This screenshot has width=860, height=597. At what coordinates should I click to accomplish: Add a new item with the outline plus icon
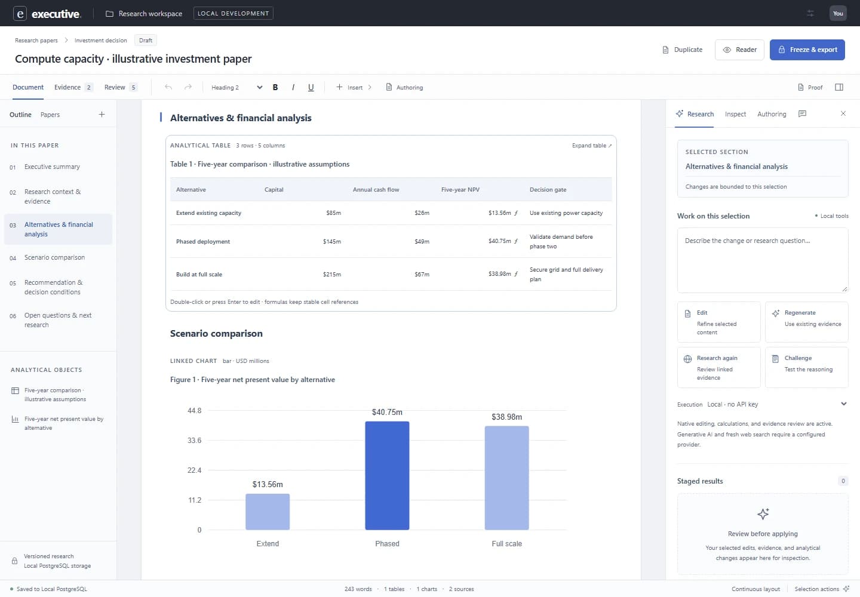tap(102, 115)
